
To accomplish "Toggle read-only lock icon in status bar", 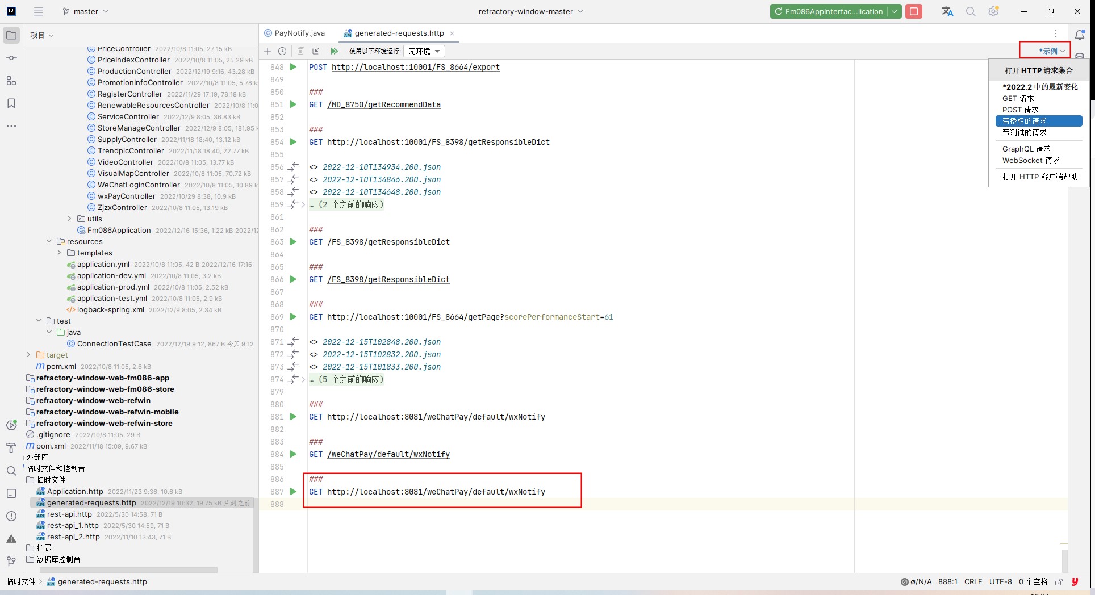I will click(x=1059, y=582).
